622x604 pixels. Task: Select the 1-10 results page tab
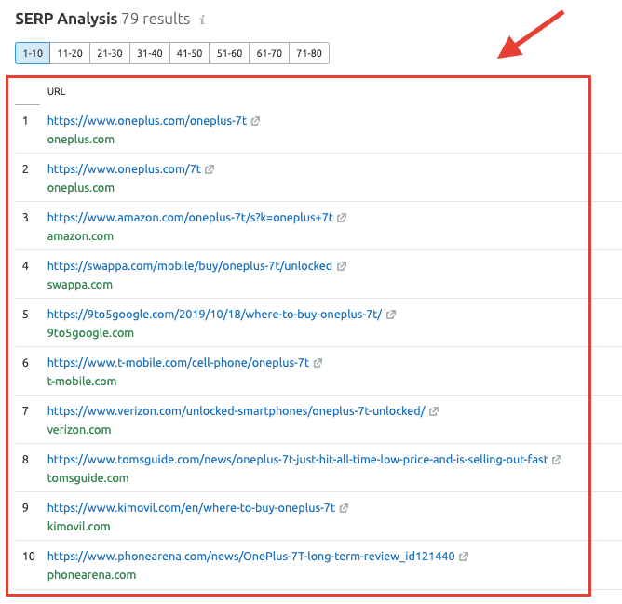tap(33, 53)
